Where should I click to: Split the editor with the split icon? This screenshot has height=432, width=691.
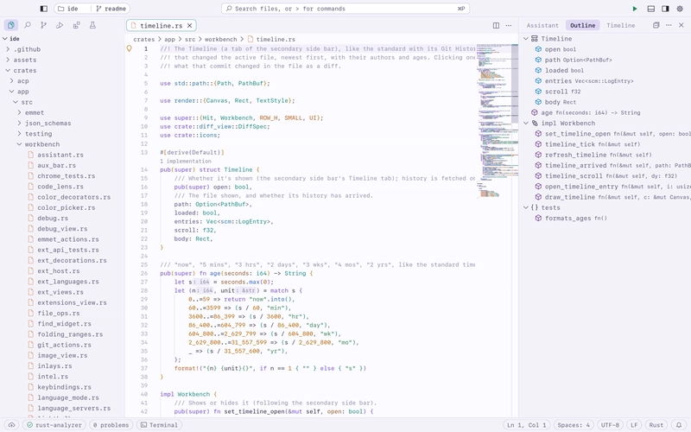click(496, 26)
